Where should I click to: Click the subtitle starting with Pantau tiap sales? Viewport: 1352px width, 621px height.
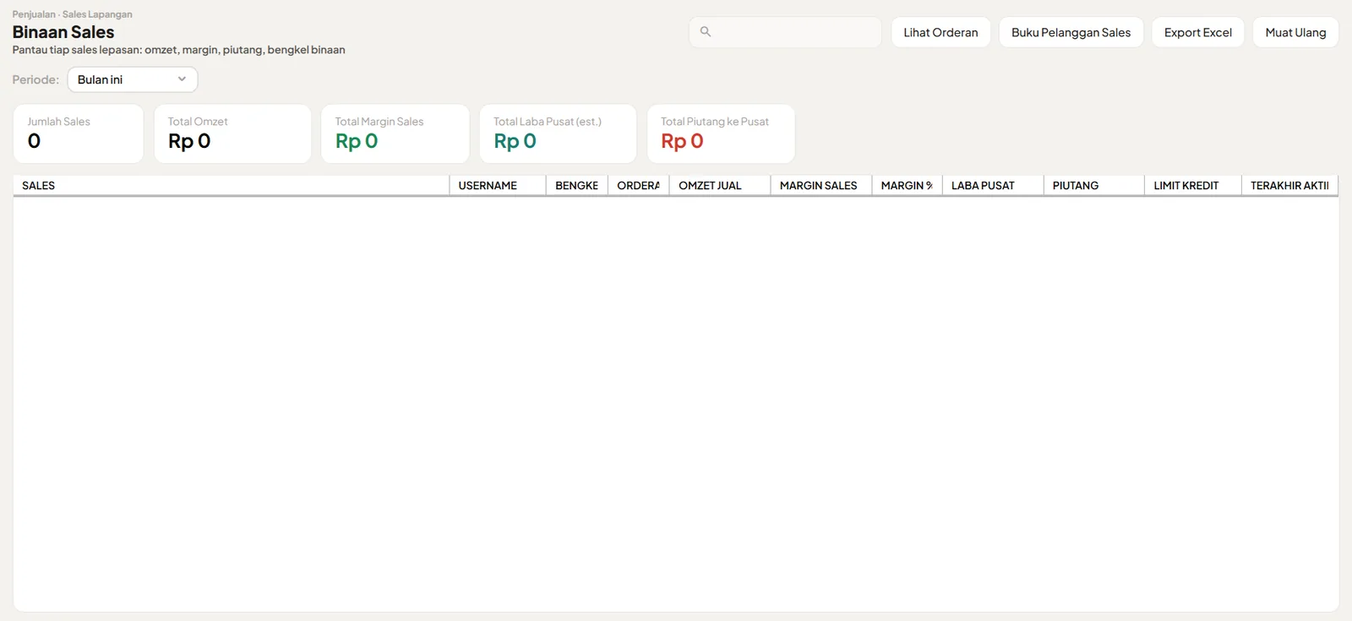tap(178, 50)
